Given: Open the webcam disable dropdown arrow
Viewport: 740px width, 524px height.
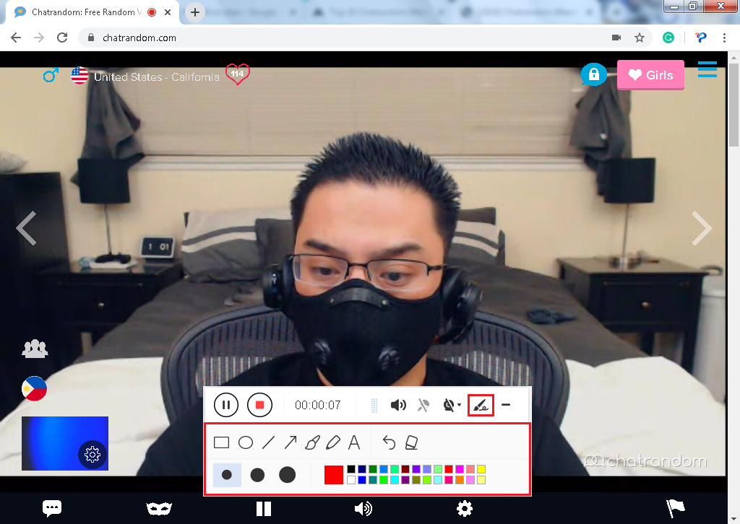Looking at the screenshot, I should [460, 406].
